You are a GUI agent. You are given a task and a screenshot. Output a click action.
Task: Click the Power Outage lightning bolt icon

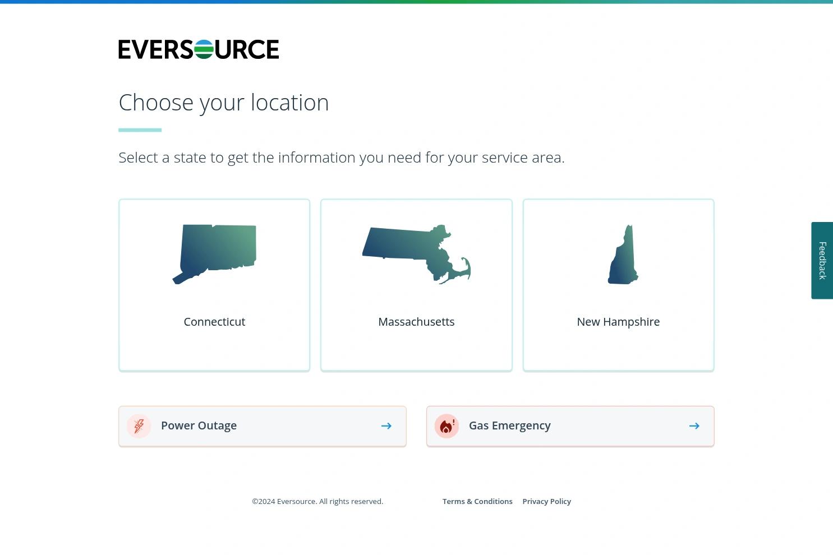pos(139,426)
